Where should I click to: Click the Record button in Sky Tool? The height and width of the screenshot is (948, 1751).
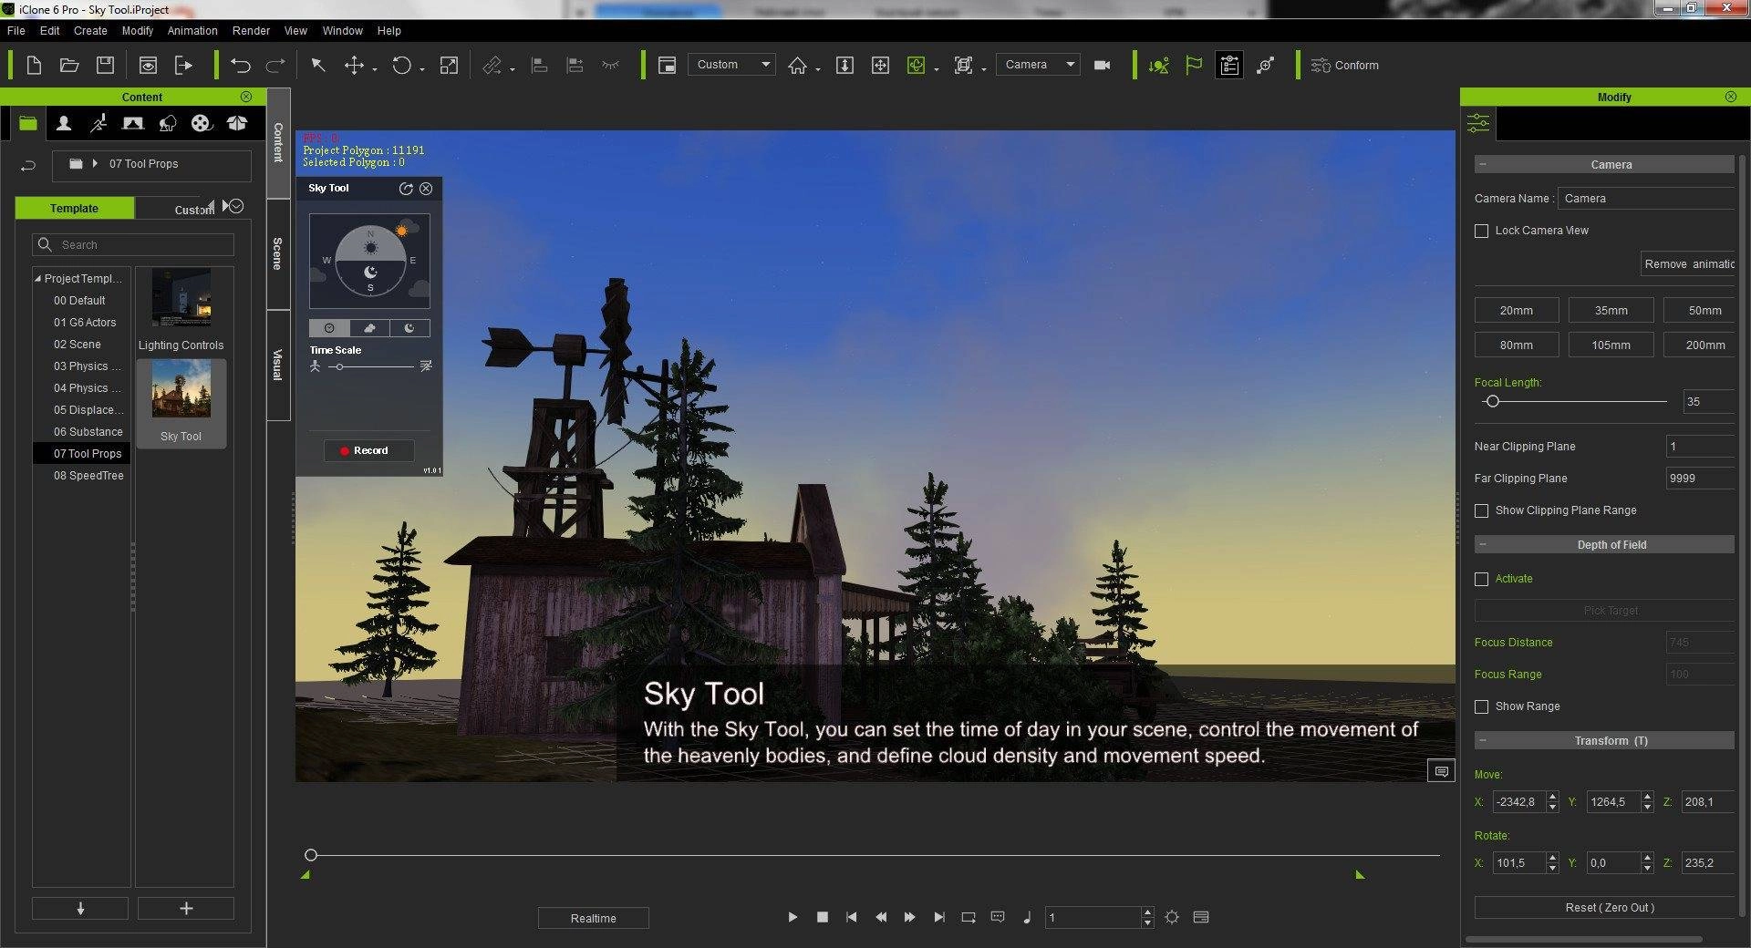[x=369, y=451]
